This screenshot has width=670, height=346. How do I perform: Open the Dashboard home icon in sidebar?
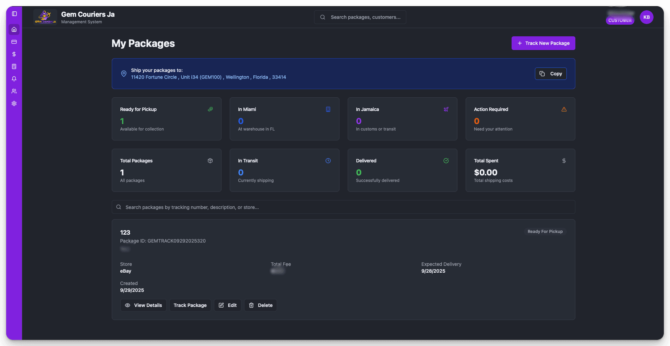[14, 29]
